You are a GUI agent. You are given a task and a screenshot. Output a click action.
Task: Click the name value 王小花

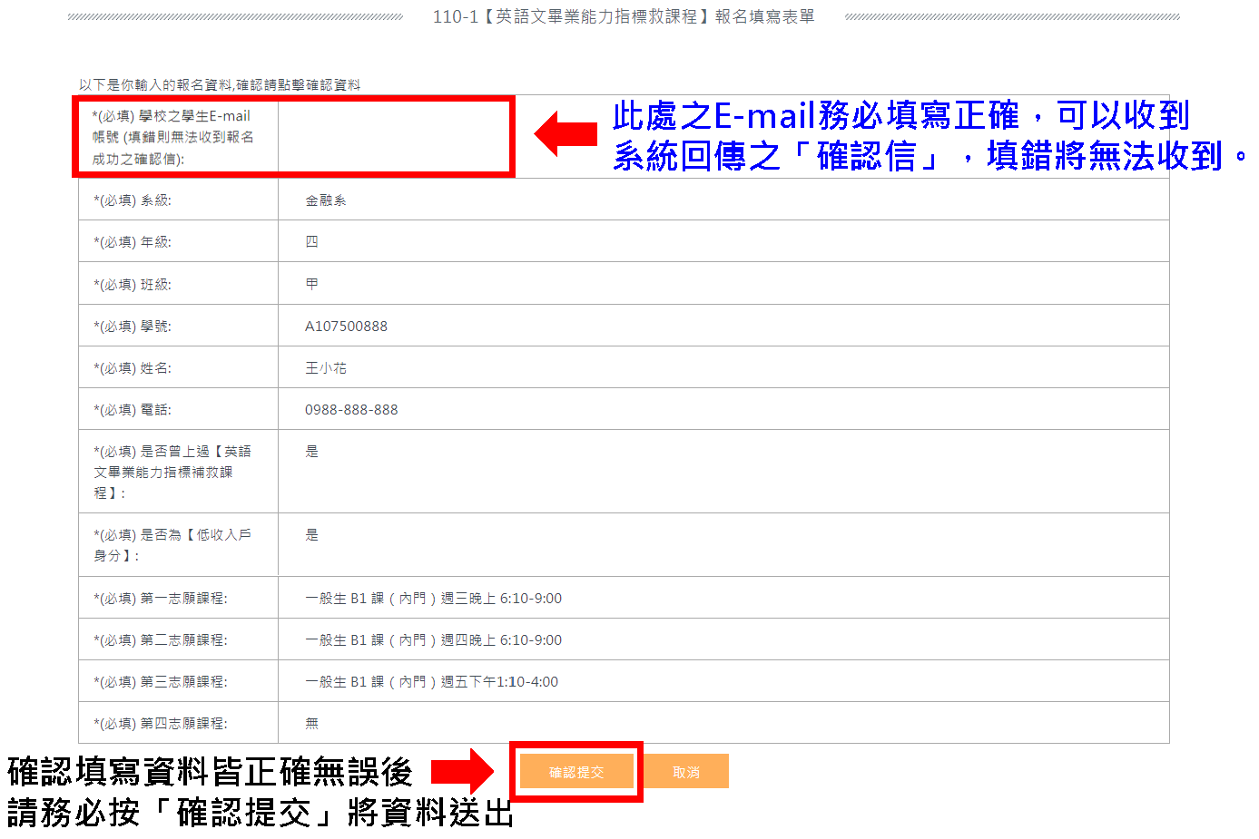(325, 368)
